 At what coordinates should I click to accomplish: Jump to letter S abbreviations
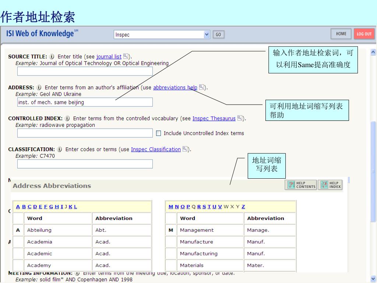(x=204, y=207)
